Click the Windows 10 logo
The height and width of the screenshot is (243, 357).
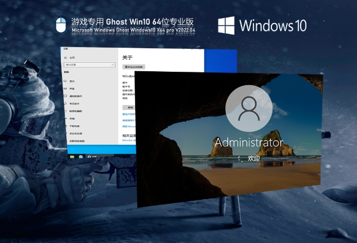point(226,25)
